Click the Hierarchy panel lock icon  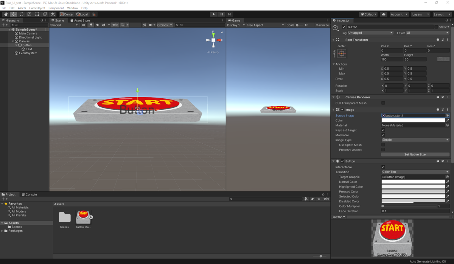(x=42, y=20)
